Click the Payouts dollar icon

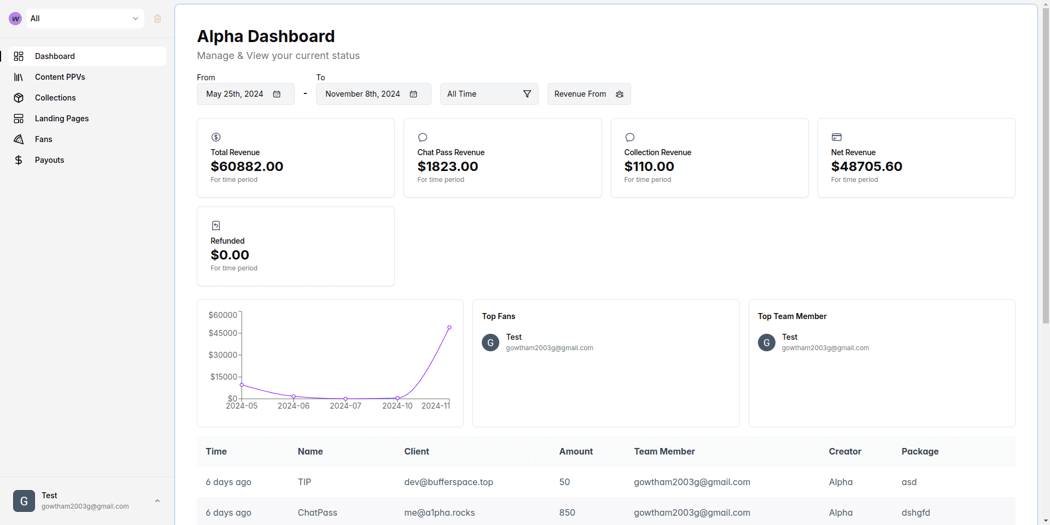point(19,160)
